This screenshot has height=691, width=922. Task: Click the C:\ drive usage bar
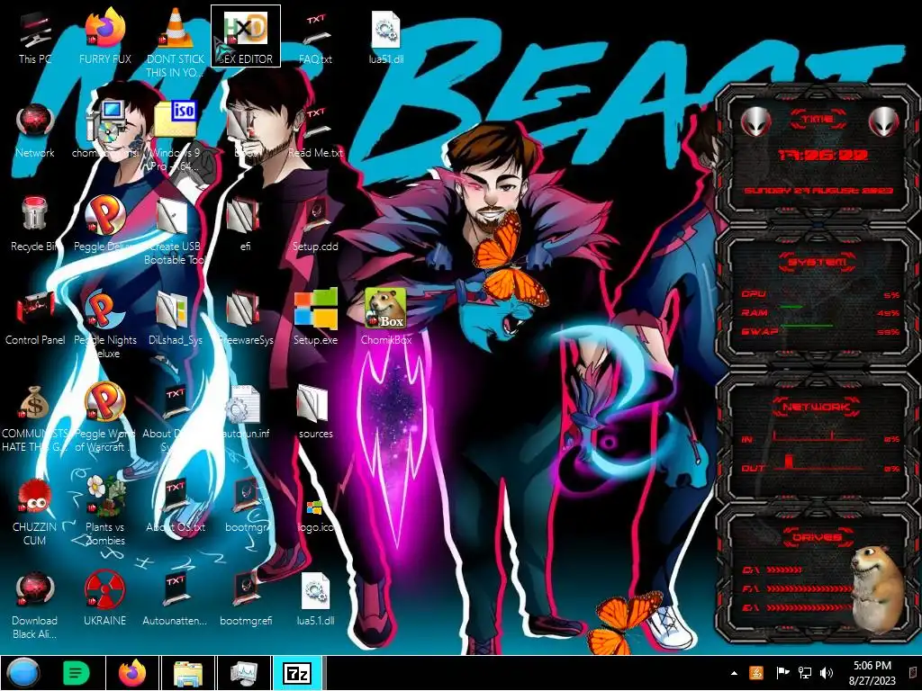point(784,570)
